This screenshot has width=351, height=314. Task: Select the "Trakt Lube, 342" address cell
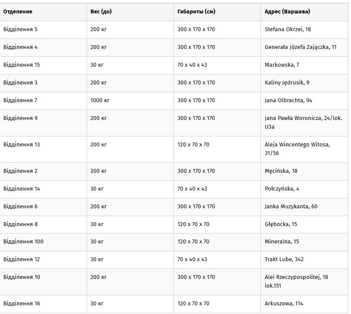coord(284,259)
